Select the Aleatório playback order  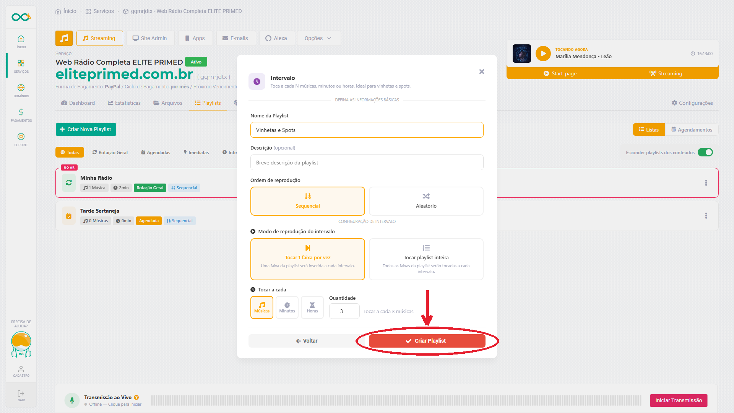426,201
